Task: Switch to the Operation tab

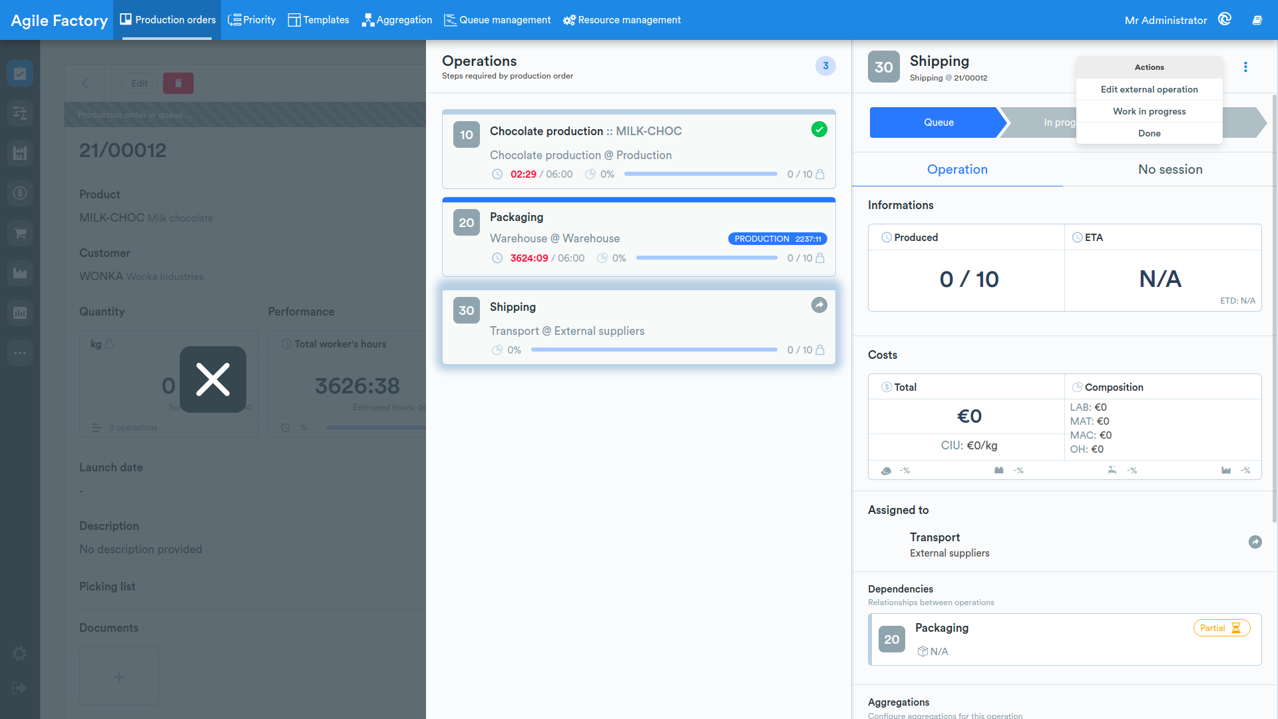Action: coord(957,169)
